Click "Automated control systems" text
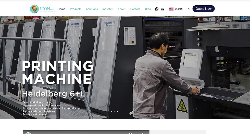This screenshot has height=134, width=250. (x=39, y=111)
